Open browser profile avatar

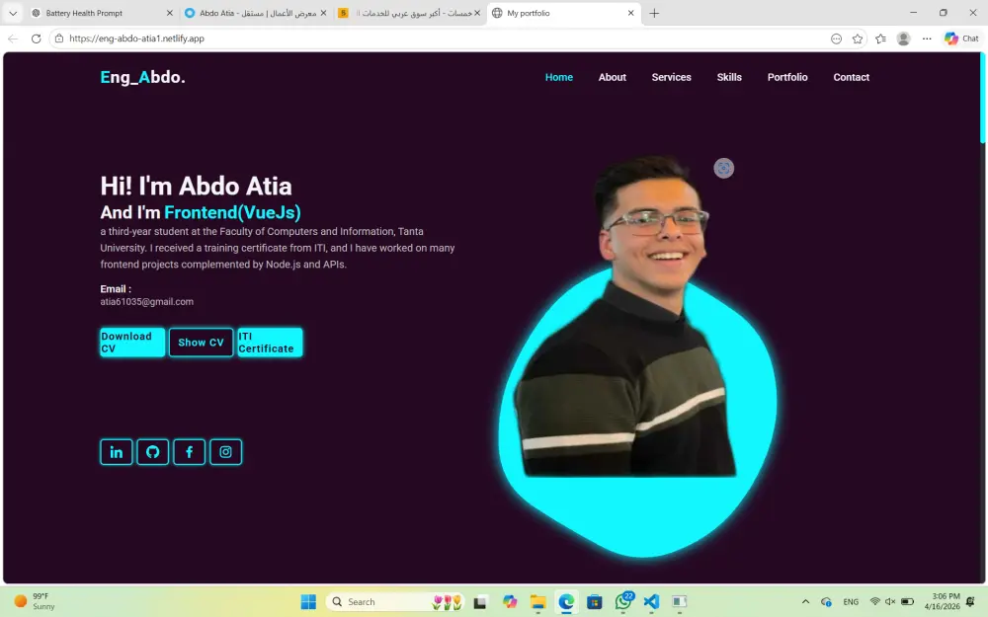coord(904,39)
